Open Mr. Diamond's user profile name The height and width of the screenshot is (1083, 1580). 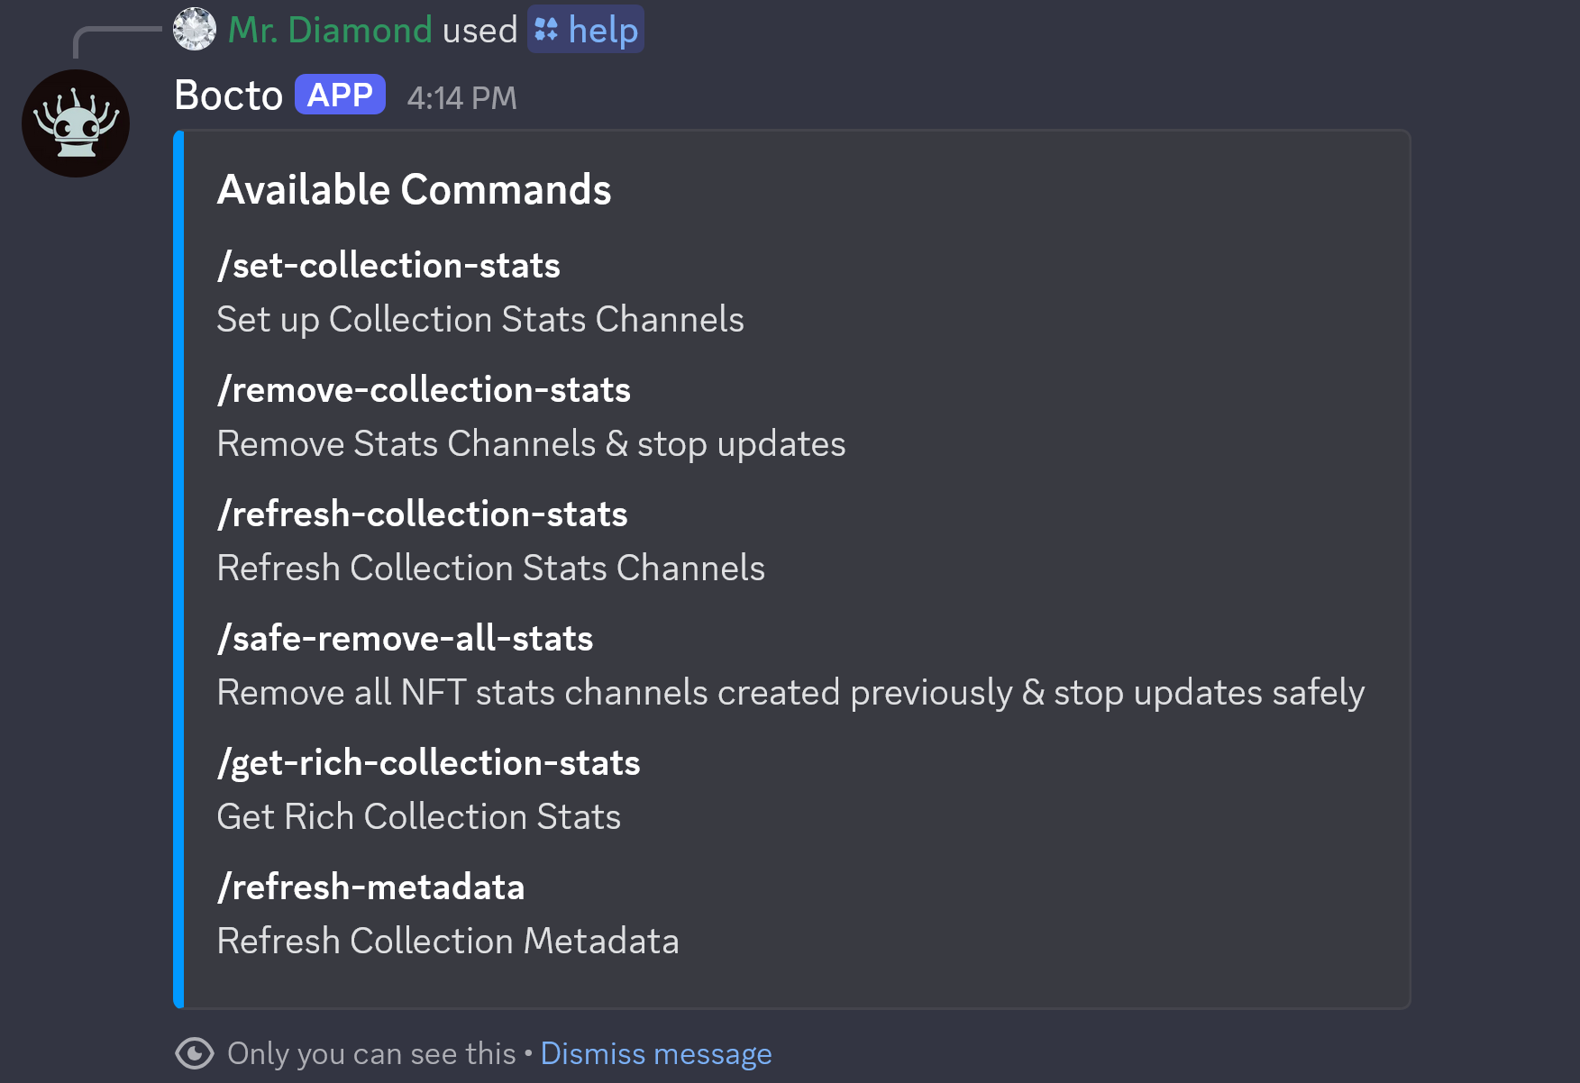(330, 30)
